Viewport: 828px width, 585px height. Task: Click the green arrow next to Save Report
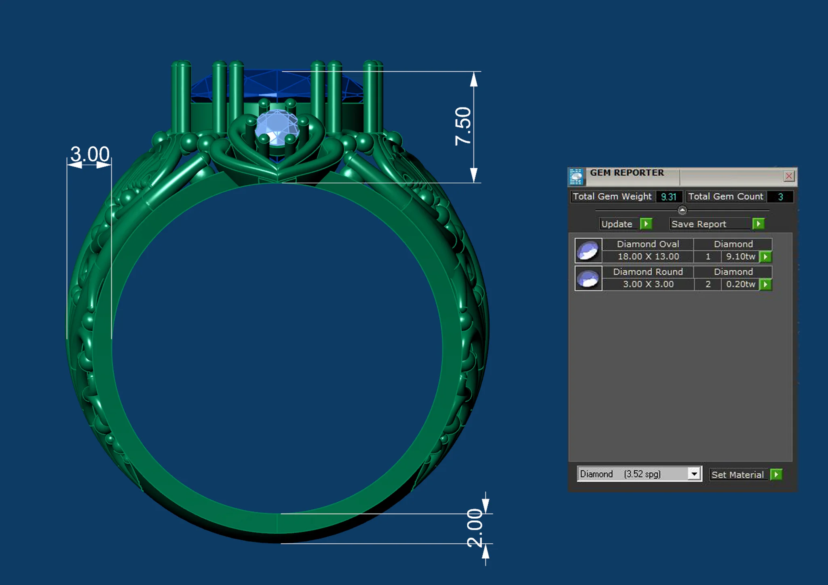tap(758, 224)
